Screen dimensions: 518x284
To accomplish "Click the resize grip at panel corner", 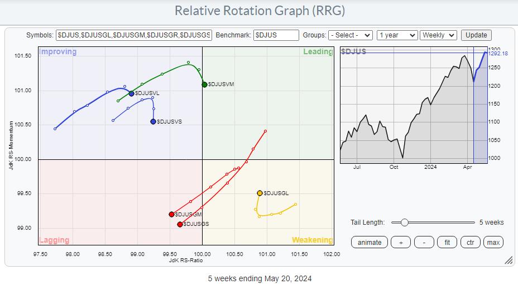I will (509, 261).
